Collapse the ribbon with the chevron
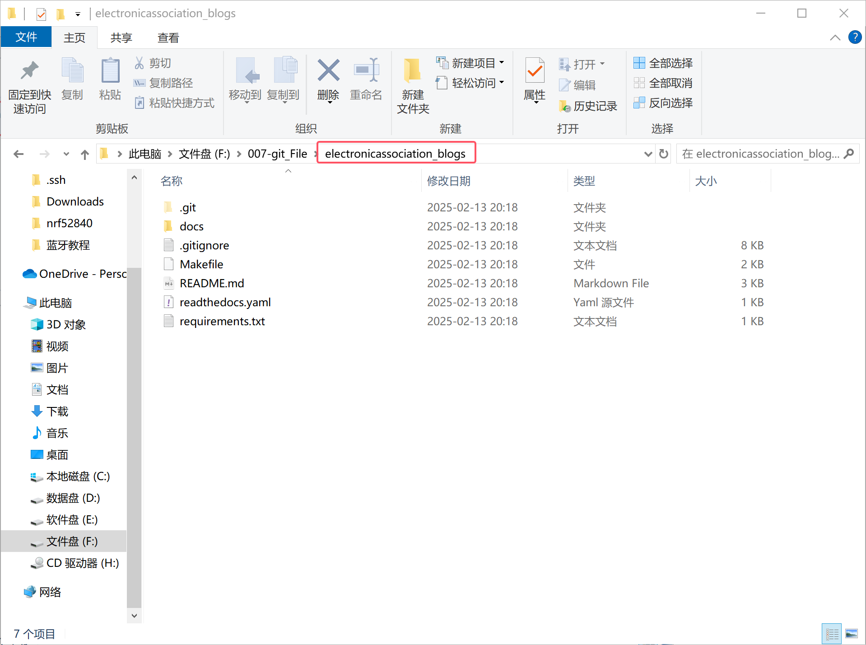Screen dimensions: 866x645 (x=835, y=37)
